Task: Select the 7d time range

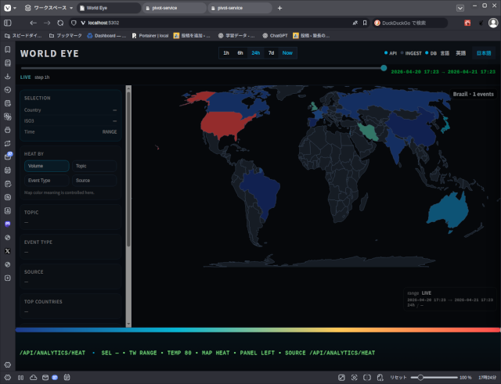Action: coord(271,53)
